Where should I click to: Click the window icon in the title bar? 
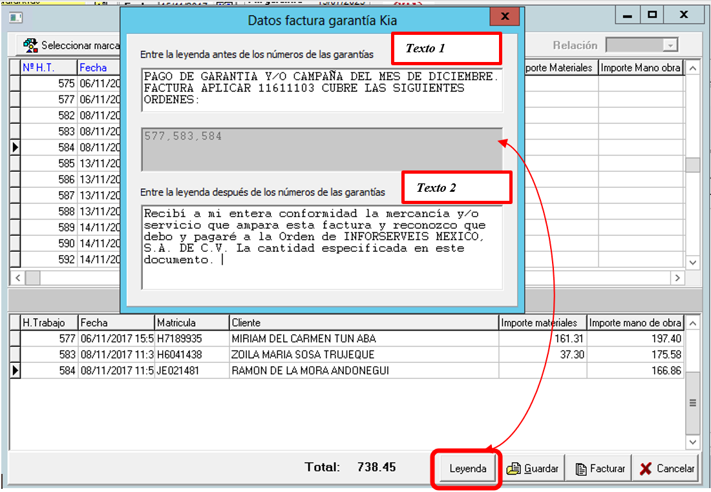click(x=16, y=17)
